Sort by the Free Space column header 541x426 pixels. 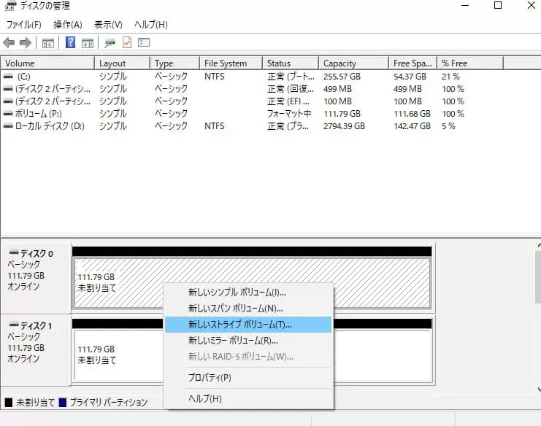tap(413, 63)
